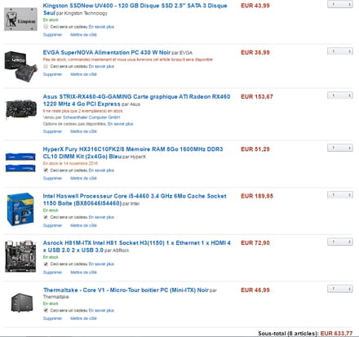Open the Thermaltake Core V1 case image
Image resolution: width=359 pixels, height=337 pixels.
[22, 303]
